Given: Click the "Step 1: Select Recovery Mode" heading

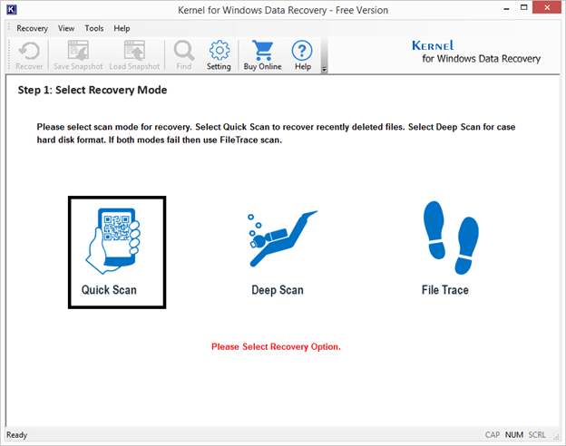Looking at the screenshot, I should pyautogui.click(x=93, y=90).
